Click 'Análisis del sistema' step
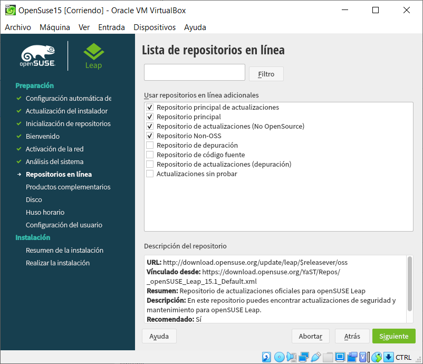Image resolution: width=423 pixels, height=364 pixels. (x=54, y=161)
